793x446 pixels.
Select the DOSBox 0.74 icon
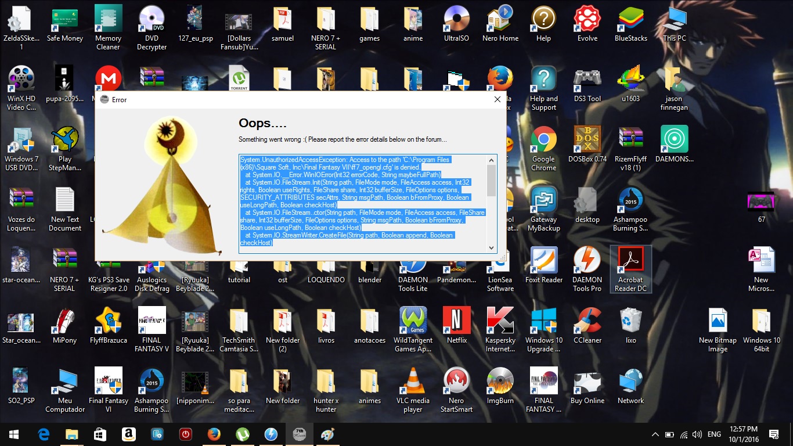click(587, 145)
